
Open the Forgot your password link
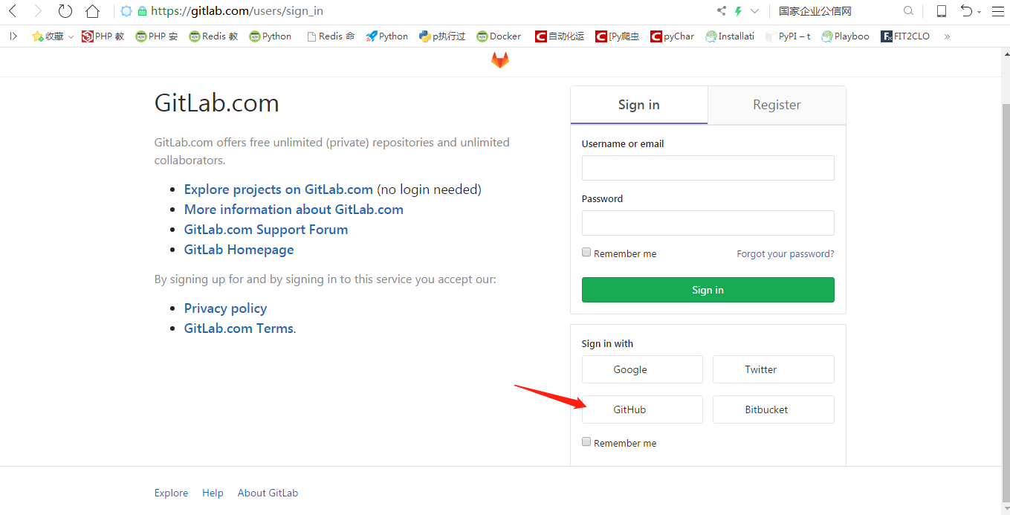[785, 253]
